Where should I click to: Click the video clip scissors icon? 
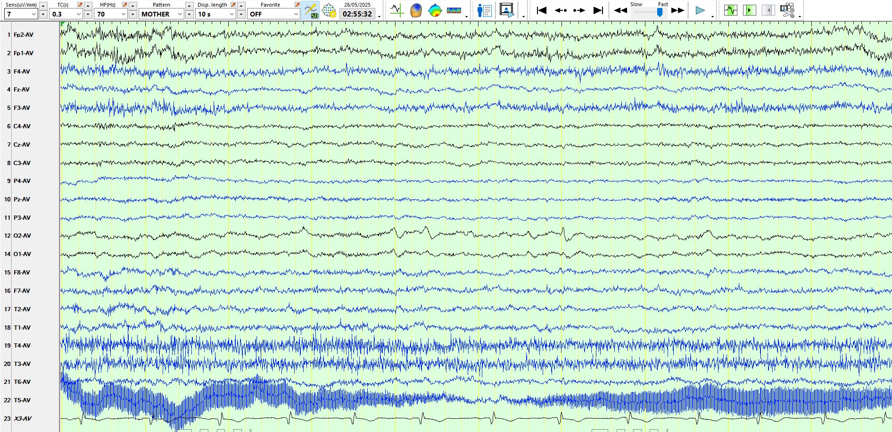pyautogui.click(x=787, y=10)
